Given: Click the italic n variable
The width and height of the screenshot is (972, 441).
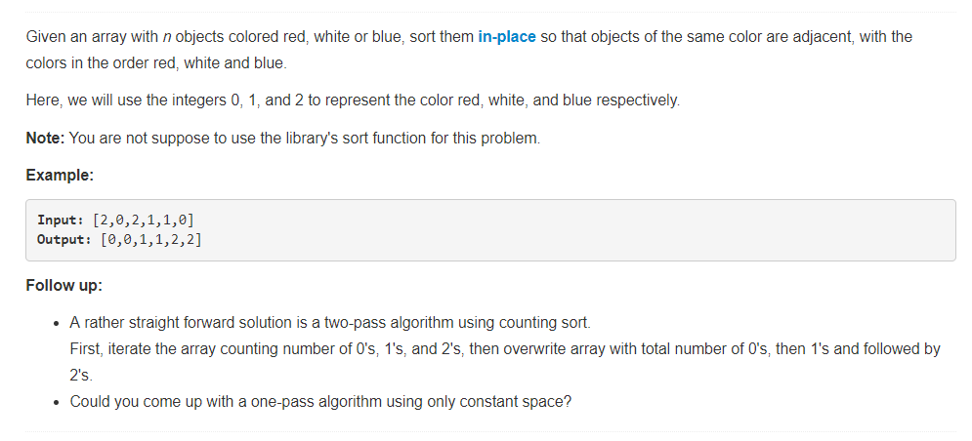Looking at the screenshot, I should 167,37.
